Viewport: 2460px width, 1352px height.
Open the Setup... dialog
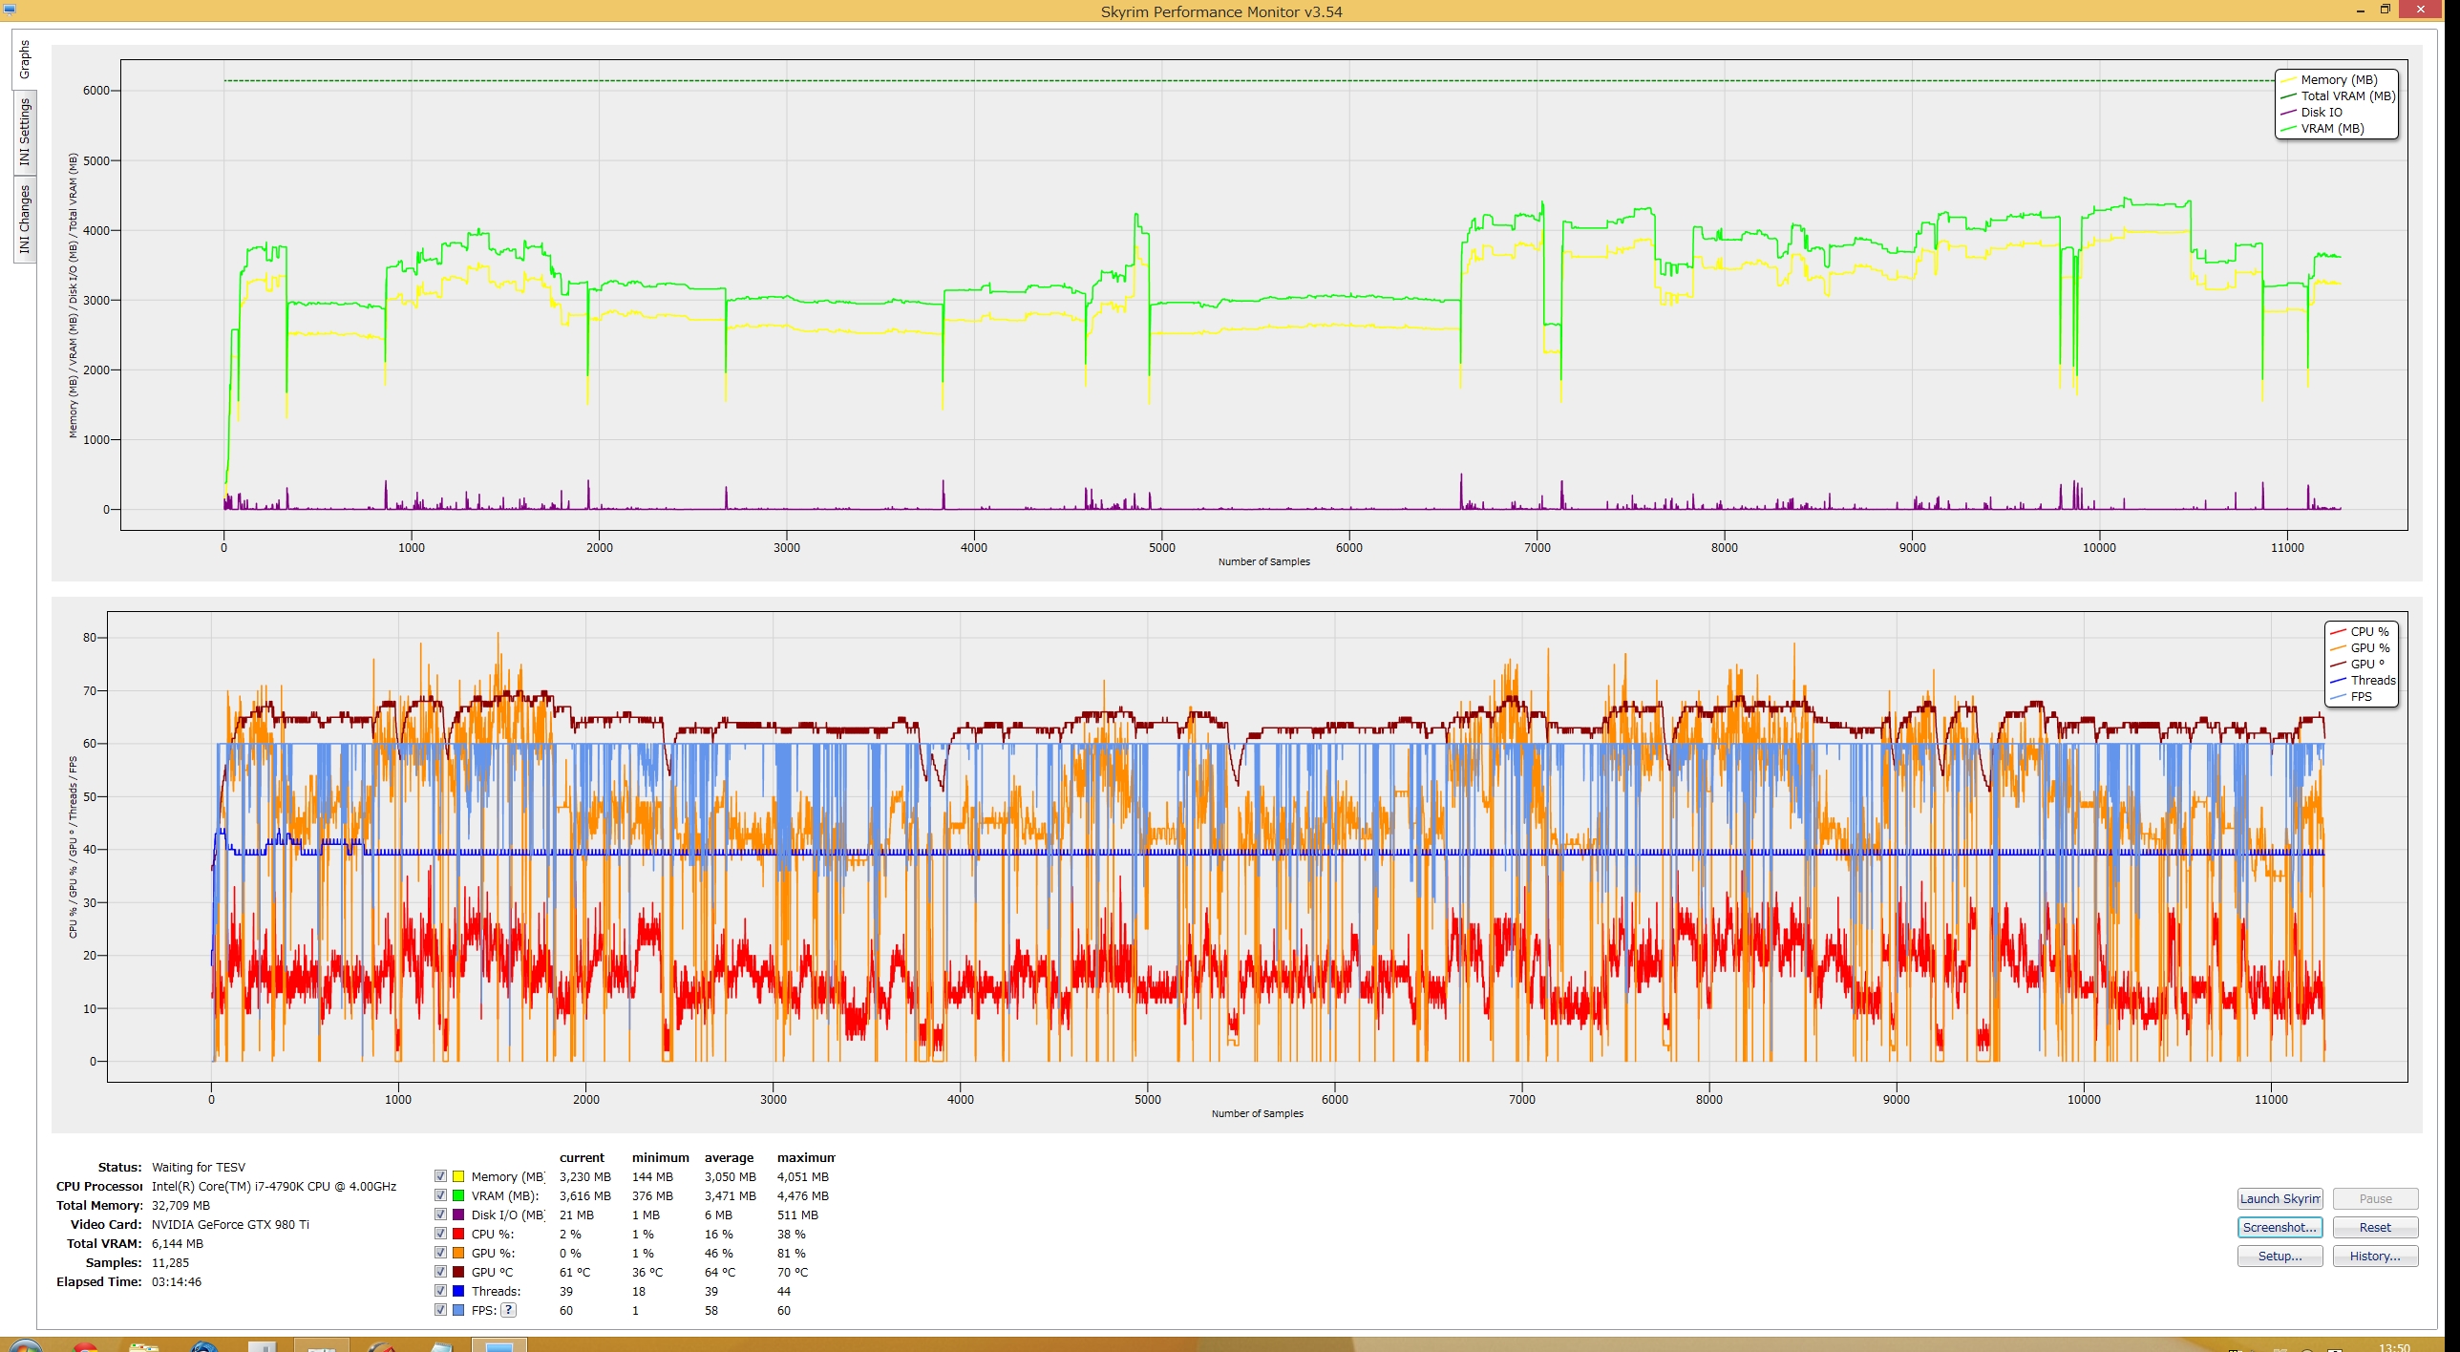pyautogui.click(x=2280, y=1257)
